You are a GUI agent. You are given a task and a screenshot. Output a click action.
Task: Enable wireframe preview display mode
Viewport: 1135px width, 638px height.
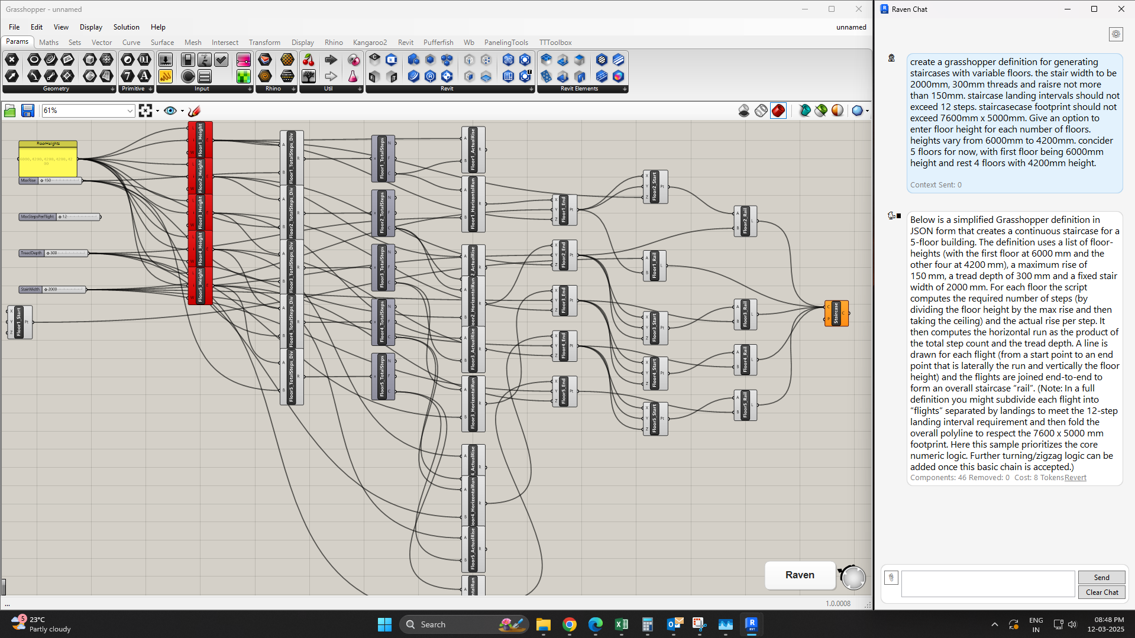point(761,111)
